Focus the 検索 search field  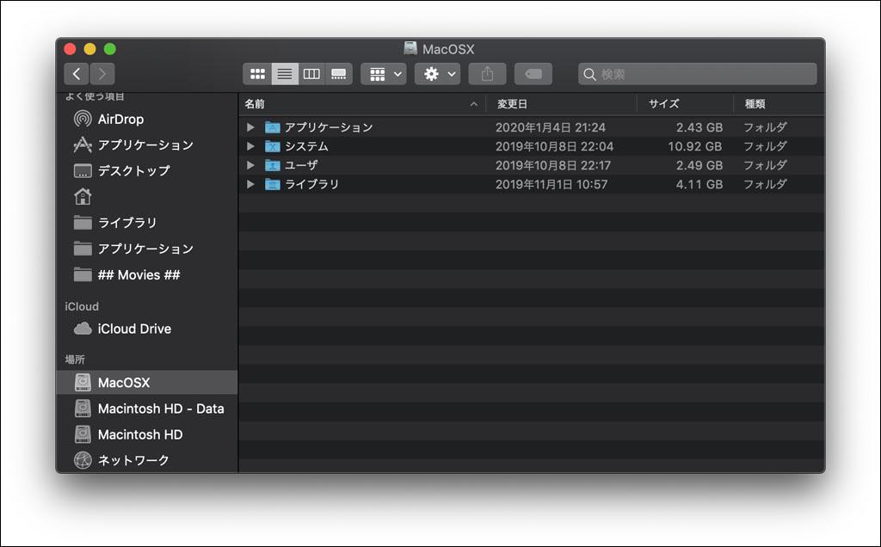click(697, 74)
